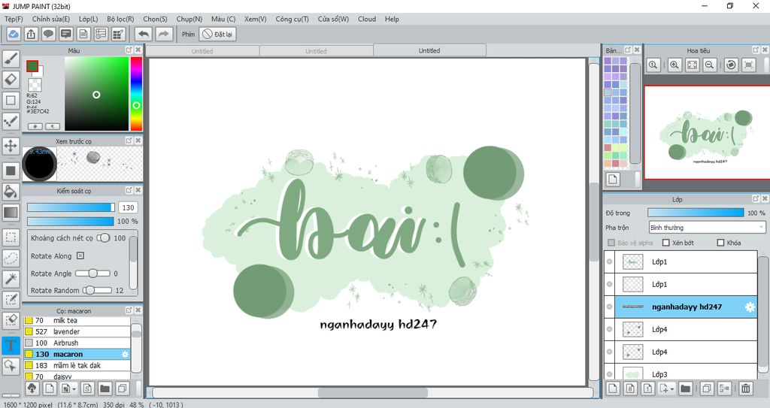The width and height of the screenshot is (770, 408).
Task: Click the Đặt lại reset button
Action: (x=217, y=34)
